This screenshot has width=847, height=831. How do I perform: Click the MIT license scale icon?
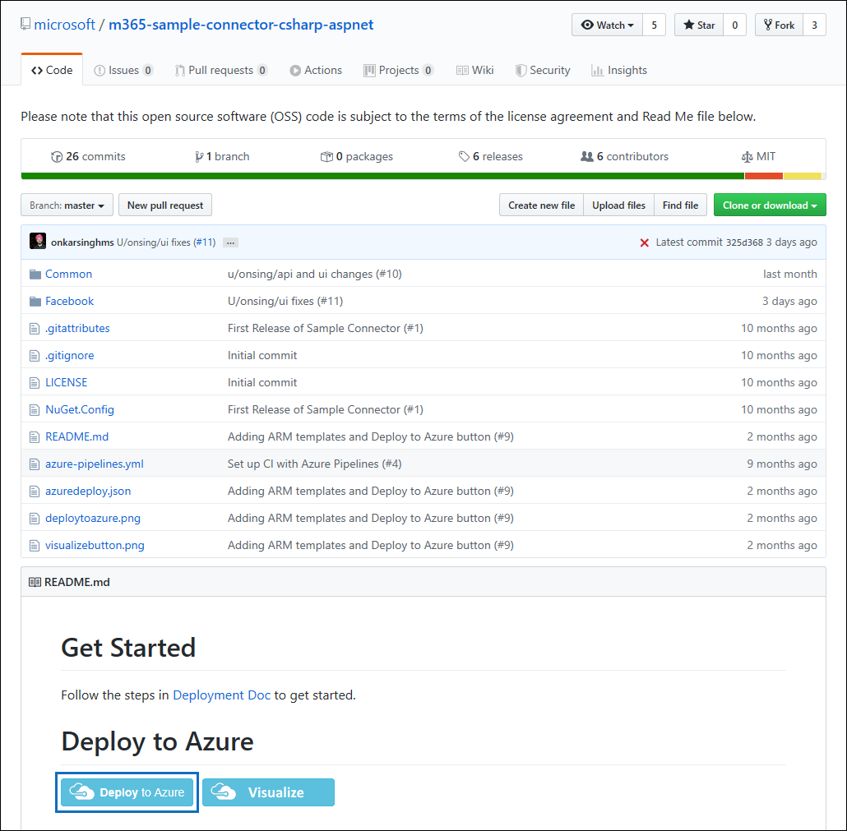point(747,155)
